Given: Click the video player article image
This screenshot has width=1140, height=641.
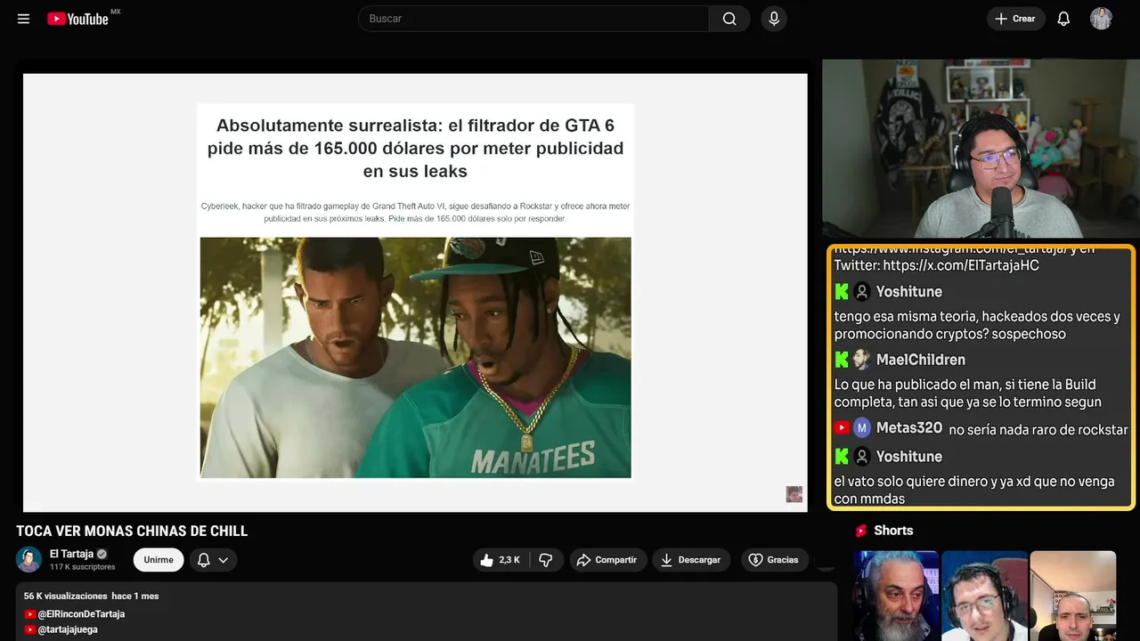Looking at the screenshot, I should 415,357.
